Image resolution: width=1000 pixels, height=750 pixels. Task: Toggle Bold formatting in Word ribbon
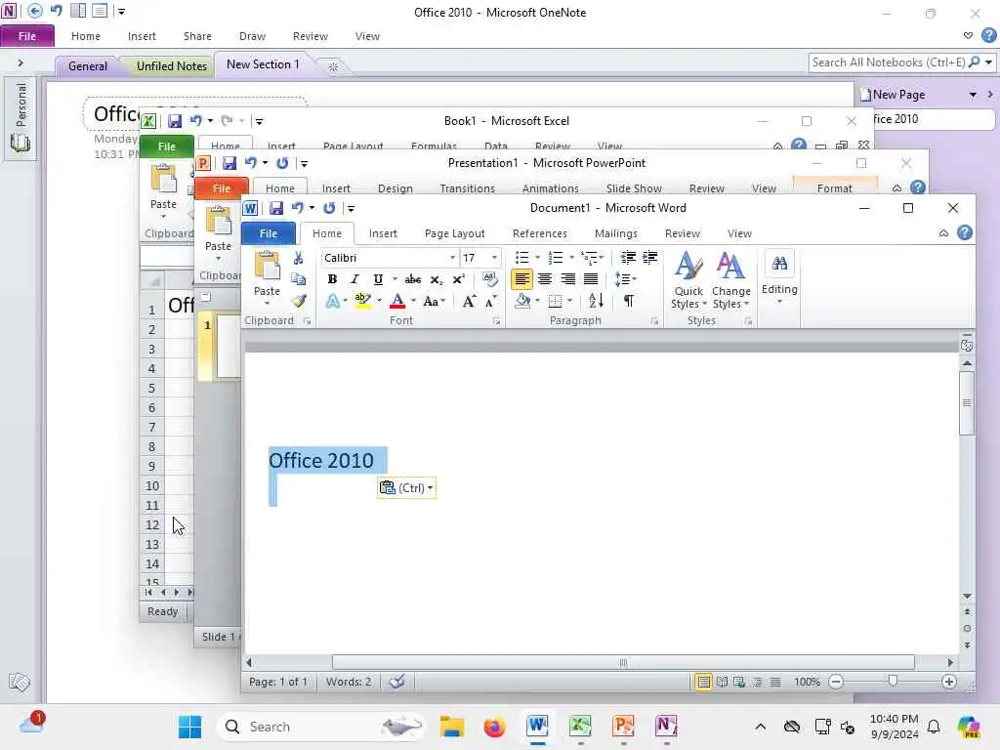click(332, 279)
